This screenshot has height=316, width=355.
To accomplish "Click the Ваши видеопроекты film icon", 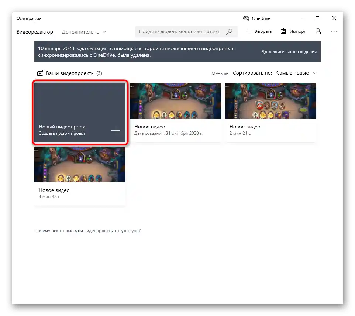I will (x=40, y=73).
